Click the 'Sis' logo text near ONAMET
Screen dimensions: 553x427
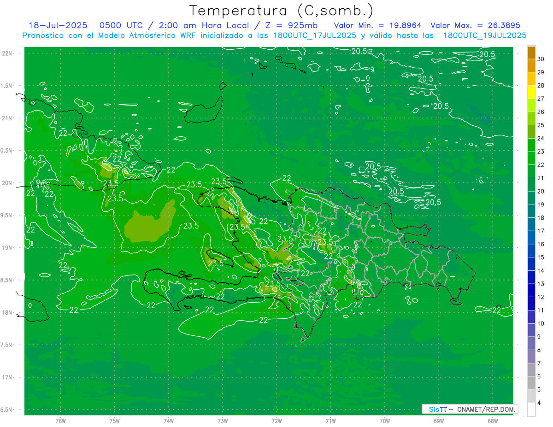[x=434, y=409]
